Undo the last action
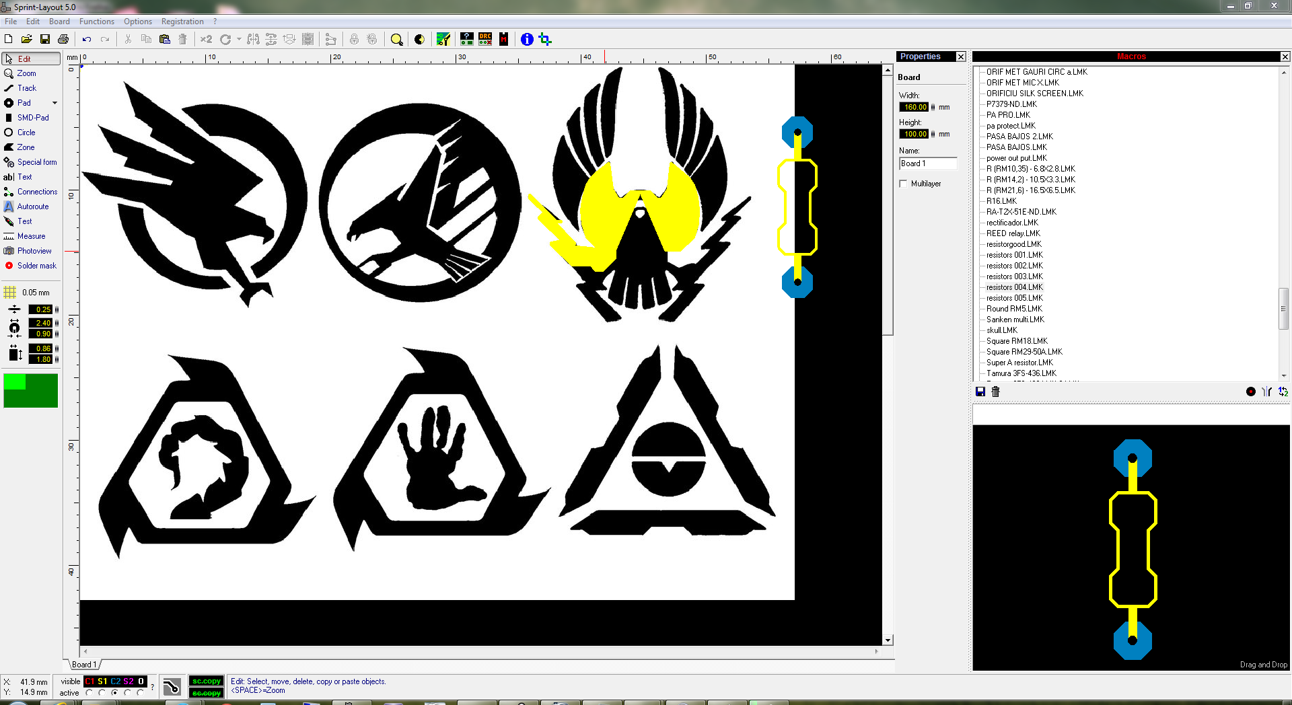 [x=87, y=39]
